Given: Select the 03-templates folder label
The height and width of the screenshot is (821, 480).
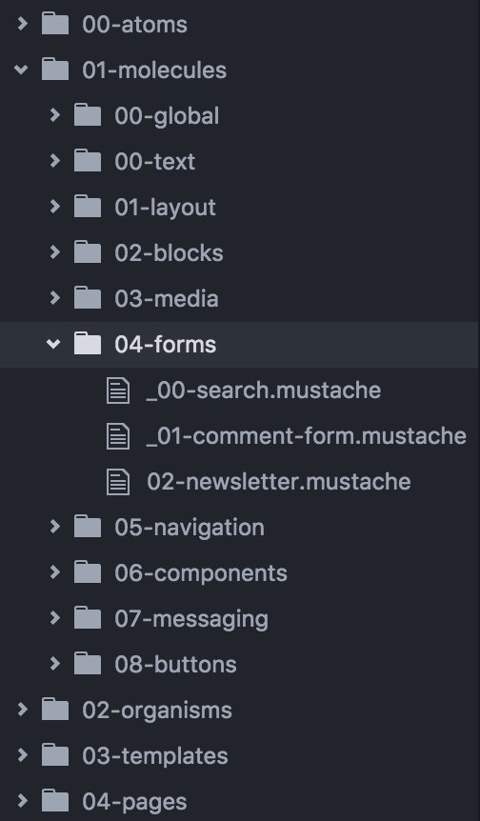Looking at the screenshot, I should click(x=155, y=755).
